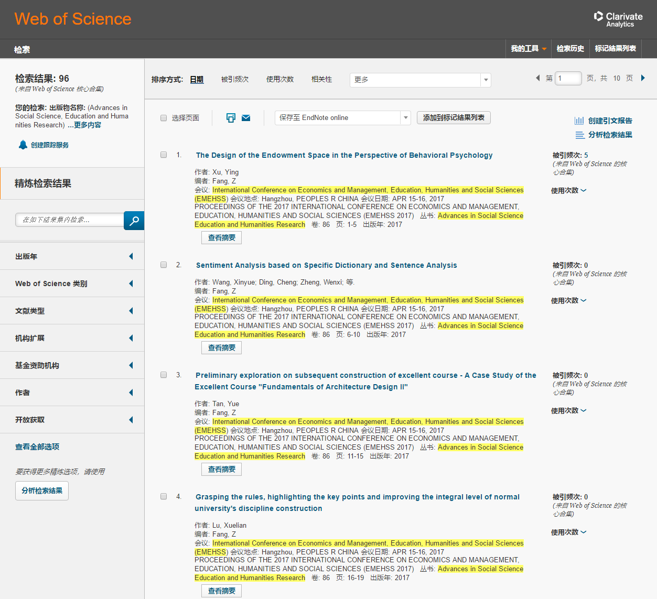Open the 查看全部选项 link
Image resolution: width=657 pixels, height=599 pixels.
[37, 447]
